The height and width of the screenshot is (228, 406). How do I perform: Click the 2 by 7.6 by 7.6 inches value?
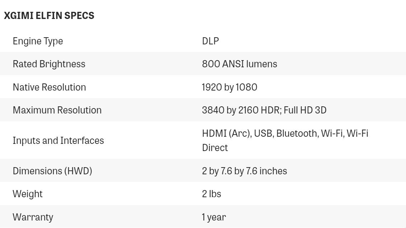245,171
